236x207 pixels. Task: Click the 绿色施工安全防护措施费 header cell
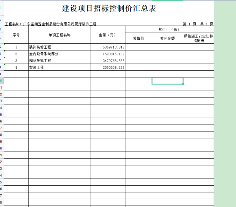coord(198,38)
